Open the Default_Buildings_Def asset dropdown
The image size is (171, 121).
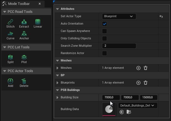[138, 105]
